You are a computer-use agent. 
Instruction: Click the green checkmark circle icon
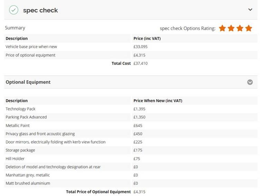(13, 10)
